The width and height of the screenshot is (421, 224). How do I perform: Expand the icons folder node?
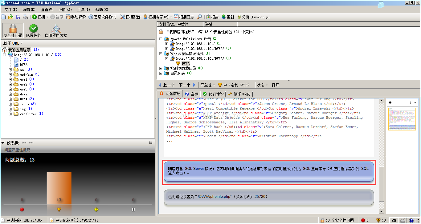tap(10, 104)
